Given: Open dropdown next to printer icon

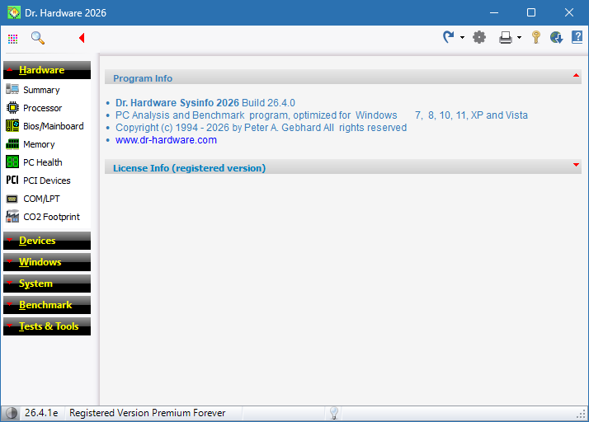Looking at the screenshot, I should [x=519, y=38].
